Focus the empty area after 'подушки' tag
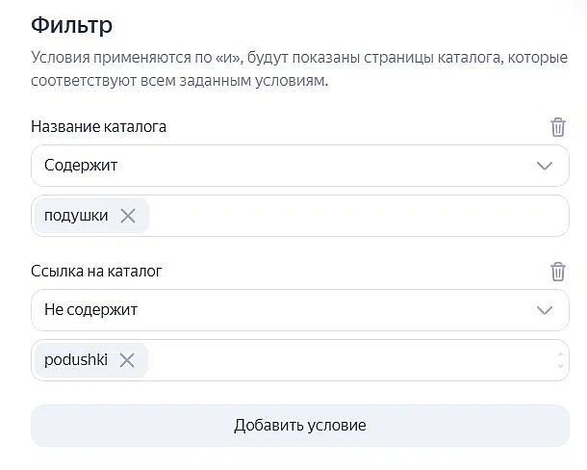This screenshot has width=587, height=470. pyautogui.click(x=358, y=216)
